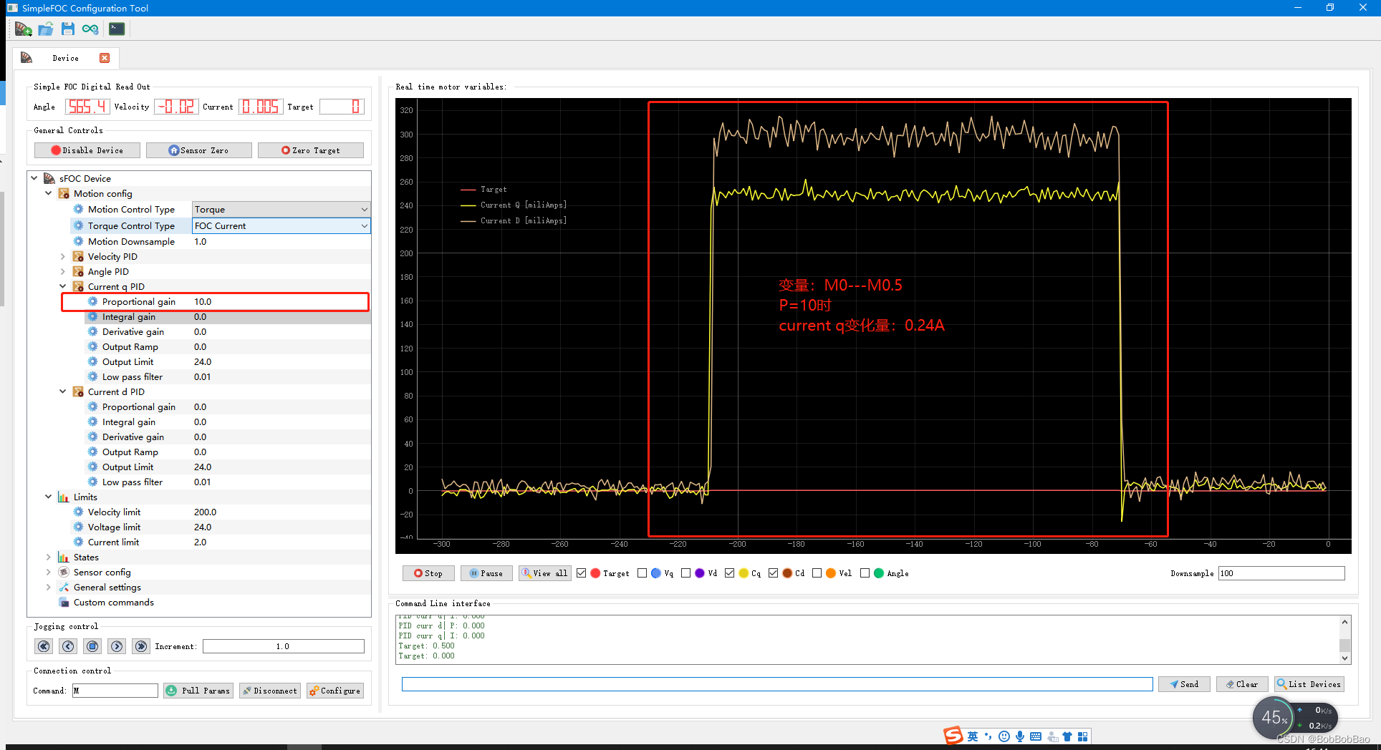Pause the real time plot
Image resolution: width=1381 pixels, height=750 pixels.
coord(486,573)
